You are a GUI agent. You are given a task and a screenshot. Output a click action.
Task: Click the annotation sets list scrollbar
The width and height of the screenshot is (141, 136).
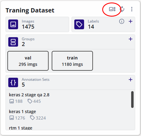132,100
